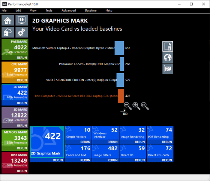Select the 2D Mark 422 sidebar tile
Screen dimensions: 210x181
click(15, 92)
